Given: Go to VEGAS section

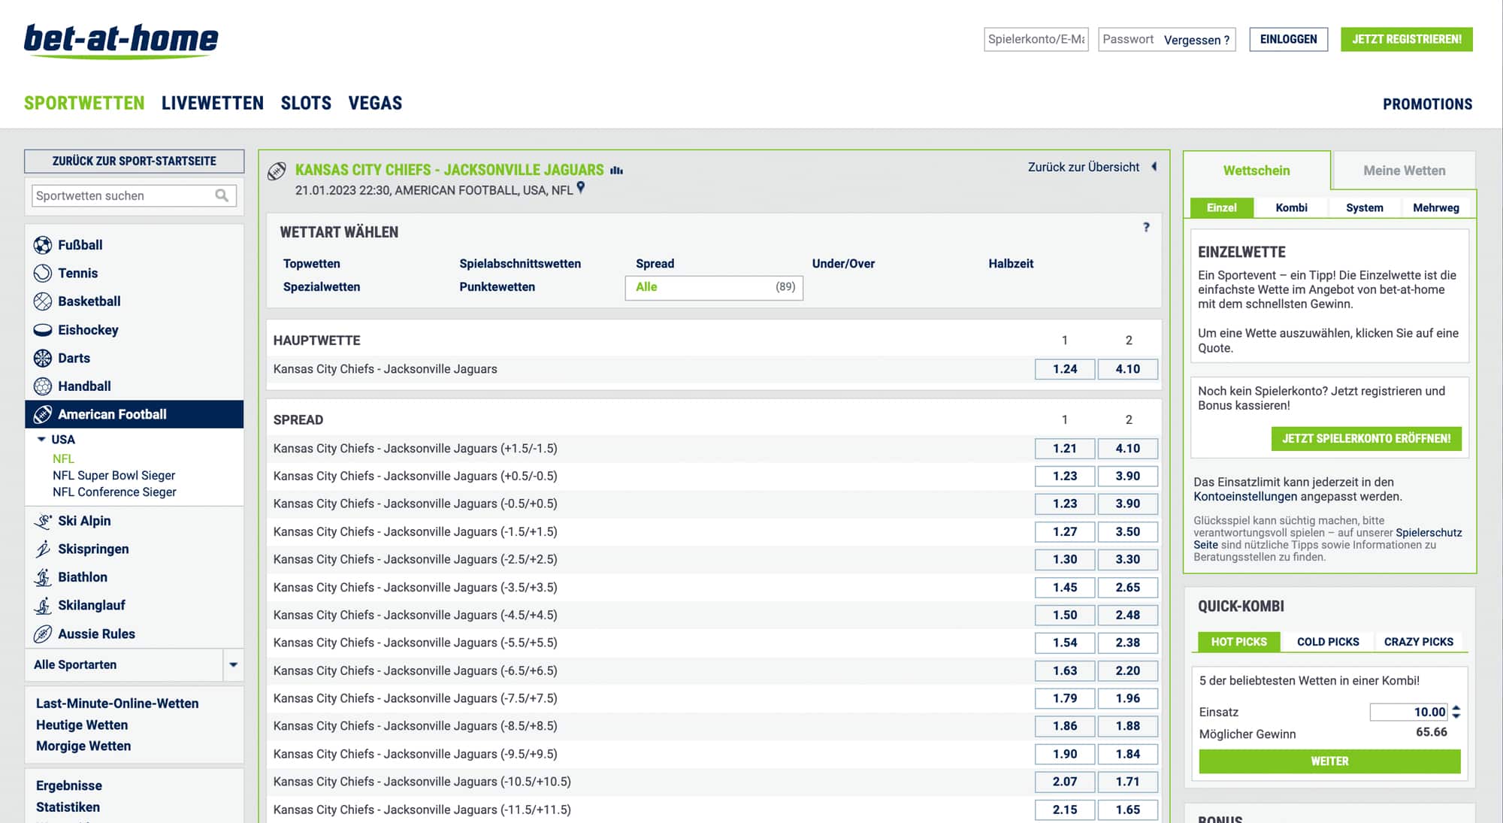Looking at the screenshot, I should coord(375,103).
